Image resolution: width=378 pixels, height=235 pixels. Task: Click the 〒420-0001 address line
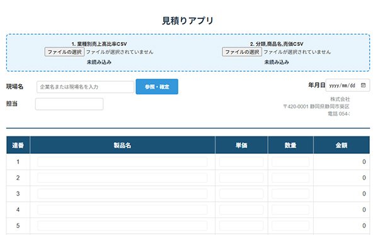coord(316,106)
